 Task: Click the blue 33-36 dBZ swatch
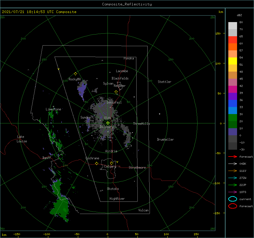[x=233, y=103]
